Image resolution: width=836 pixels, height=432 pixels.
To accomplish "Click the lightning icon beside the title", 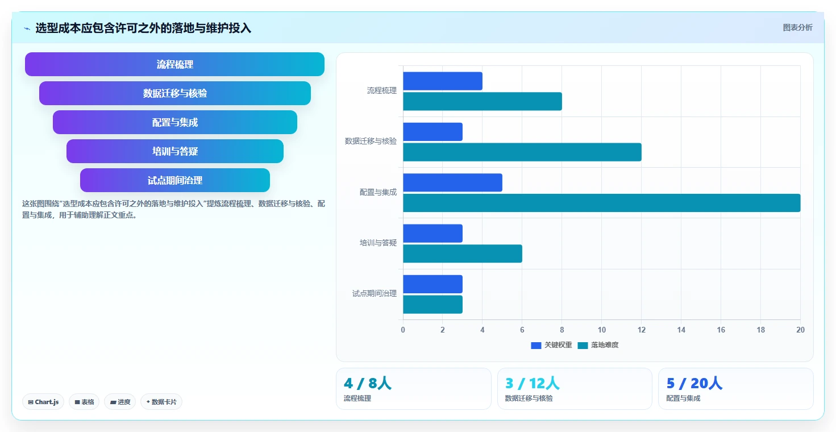I will click(x=27, y=28).
